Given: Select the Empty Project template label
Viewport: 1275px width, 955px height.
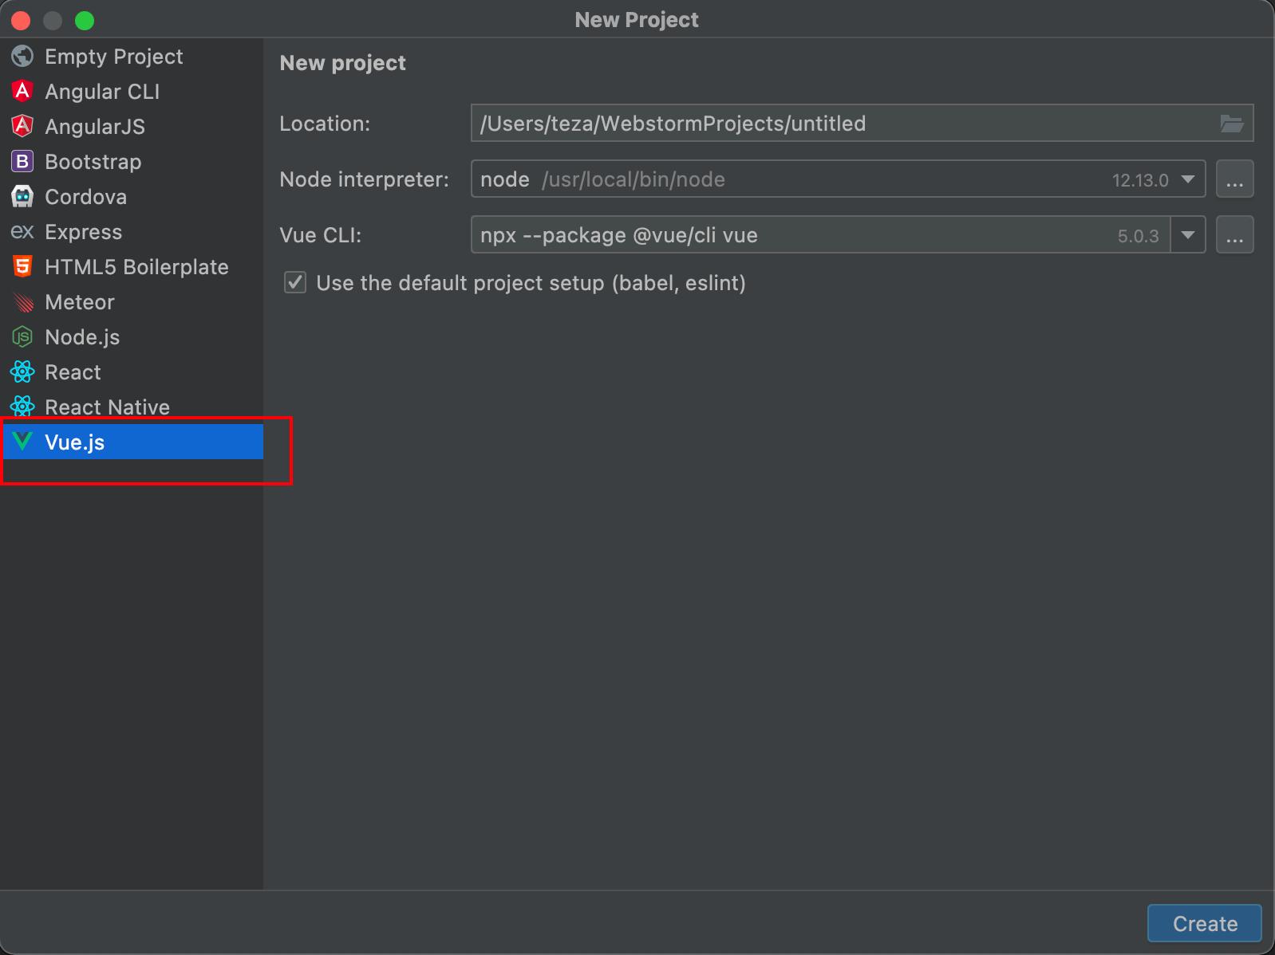Looking at the screenshot, I should (114, 57).
